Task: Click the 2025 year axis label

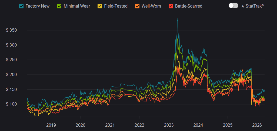Action: 228,125
